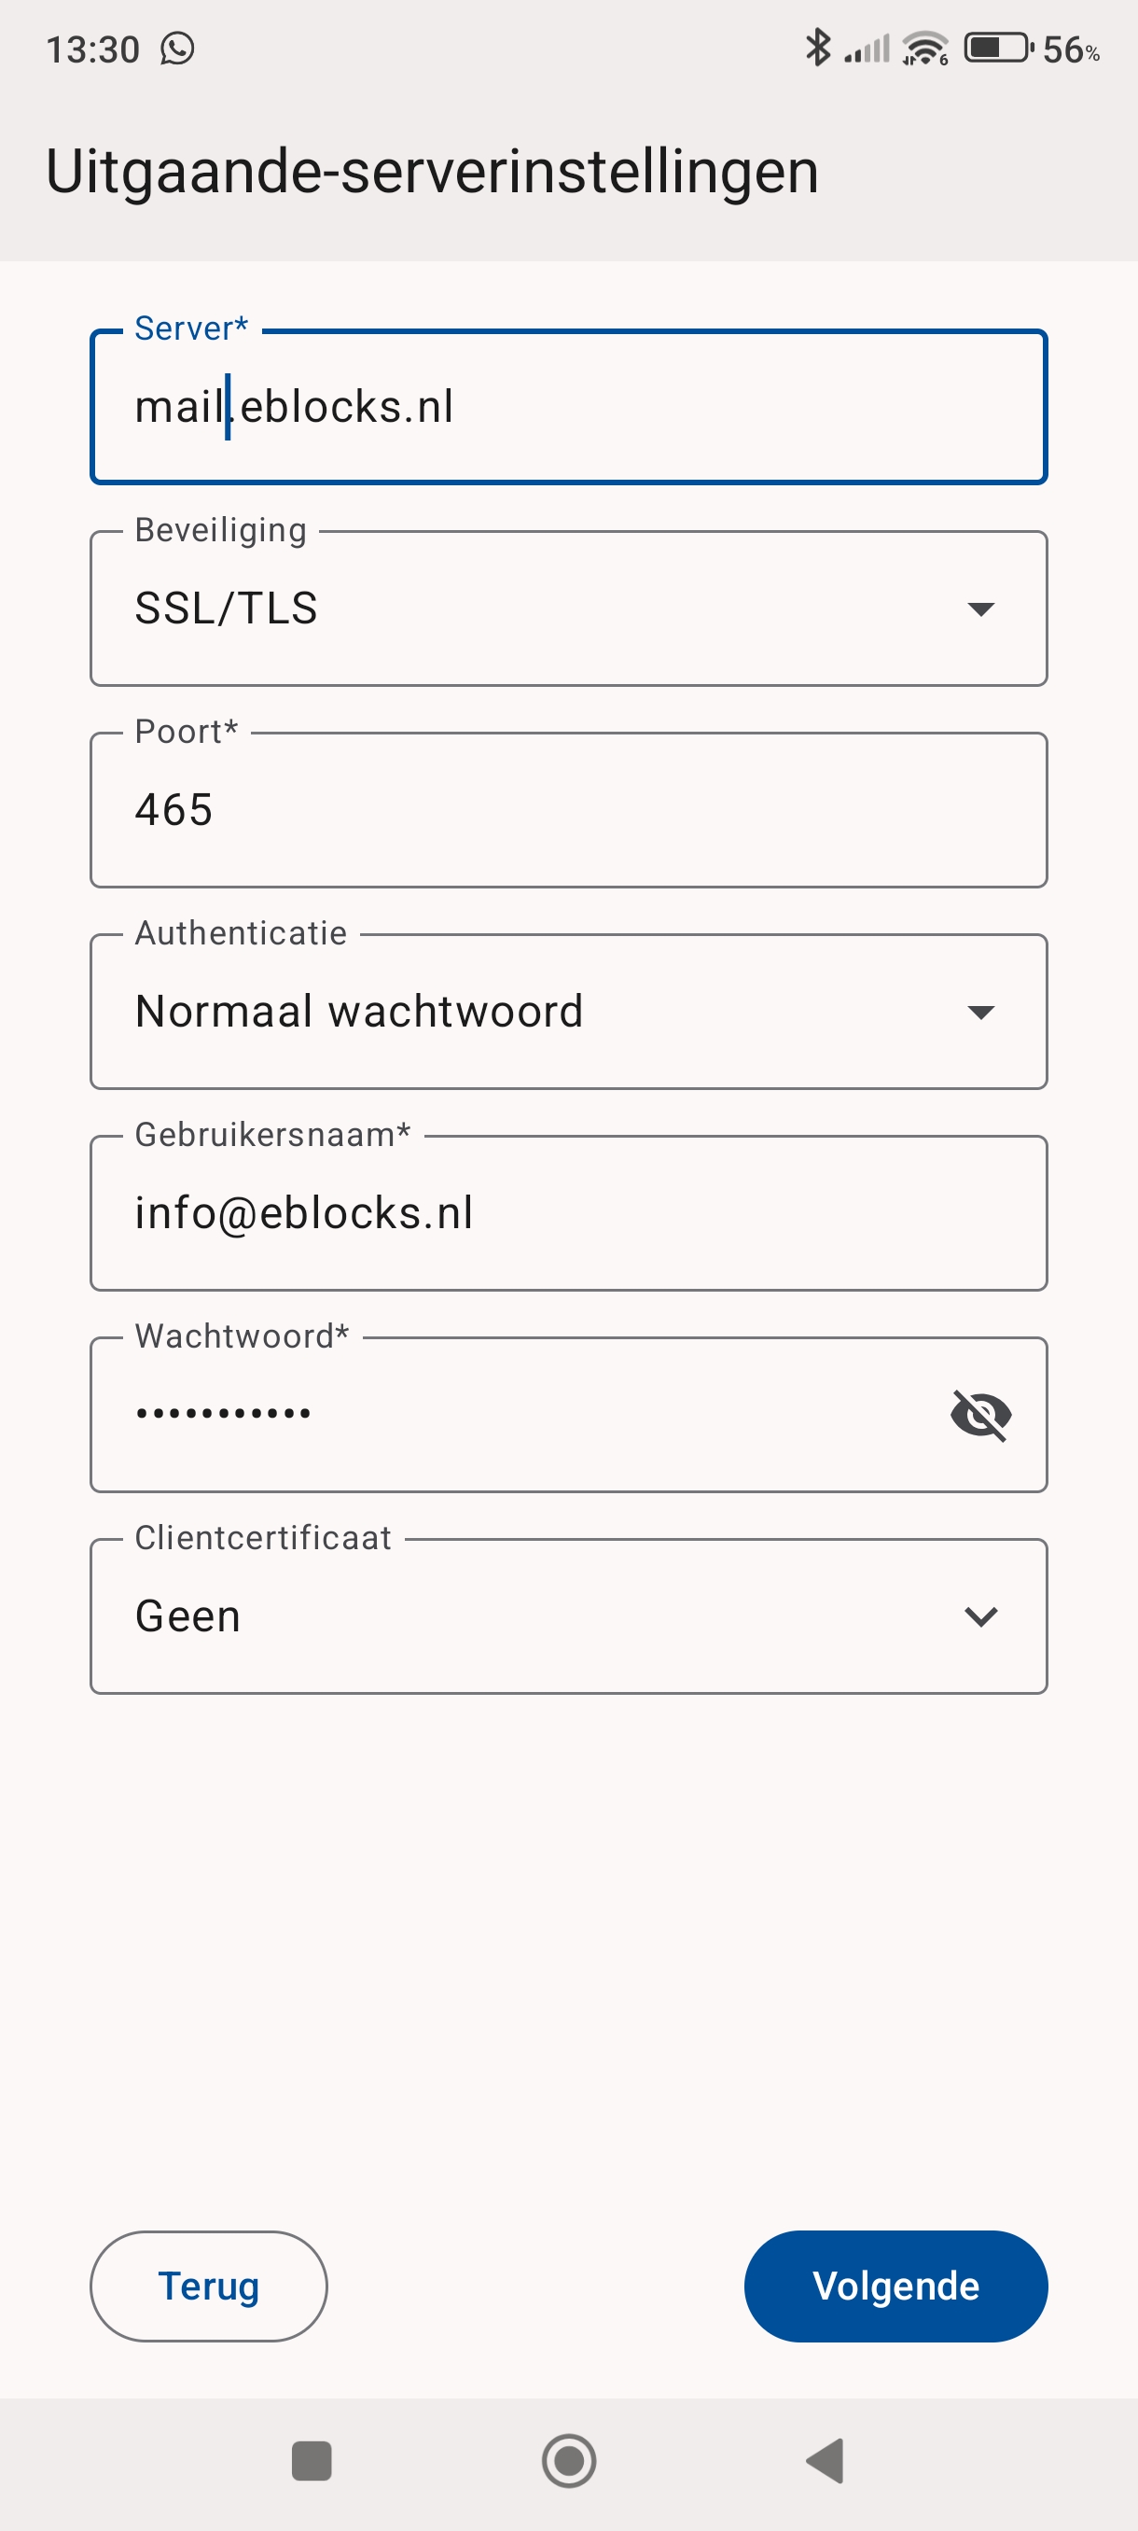Tap the battery indicator icon

pos(997,49)
